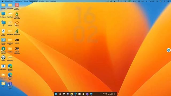The image size is (171, 96).
Task: Open the white square app in taskbar
Action: click(x=80, y=94)
